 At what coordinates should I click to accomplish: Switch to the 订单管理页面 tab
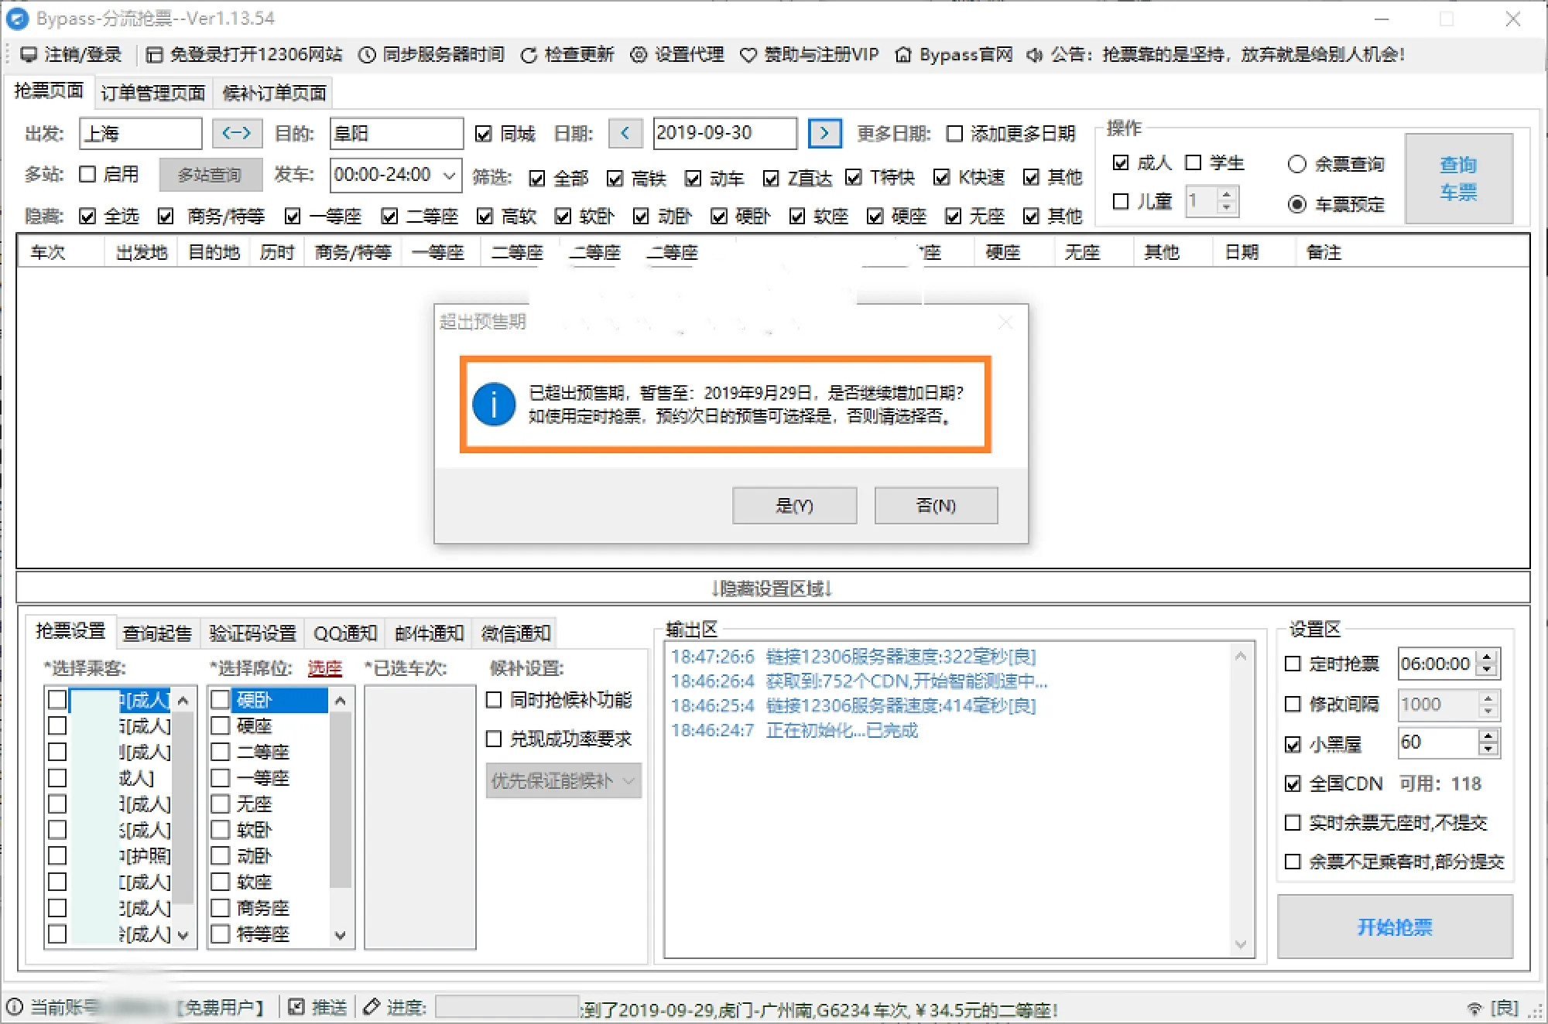152,91
